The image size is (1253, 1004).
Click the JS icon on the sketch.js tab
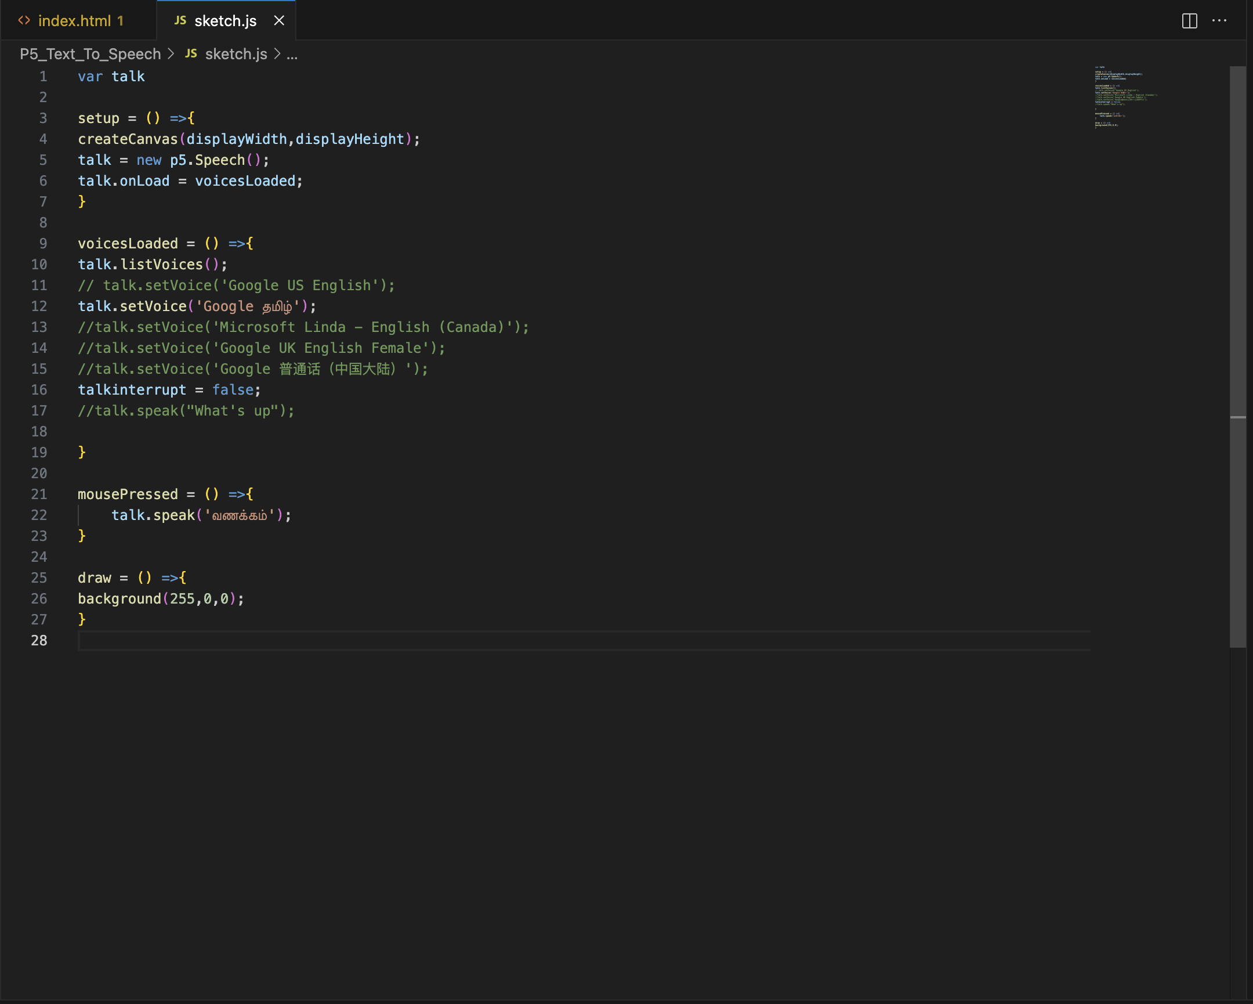tap(180, 20)
